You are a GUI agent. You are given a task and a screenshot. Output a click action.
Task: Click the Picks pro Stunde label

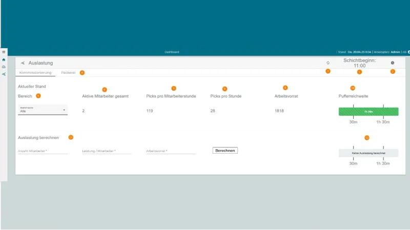pos(225,96)
